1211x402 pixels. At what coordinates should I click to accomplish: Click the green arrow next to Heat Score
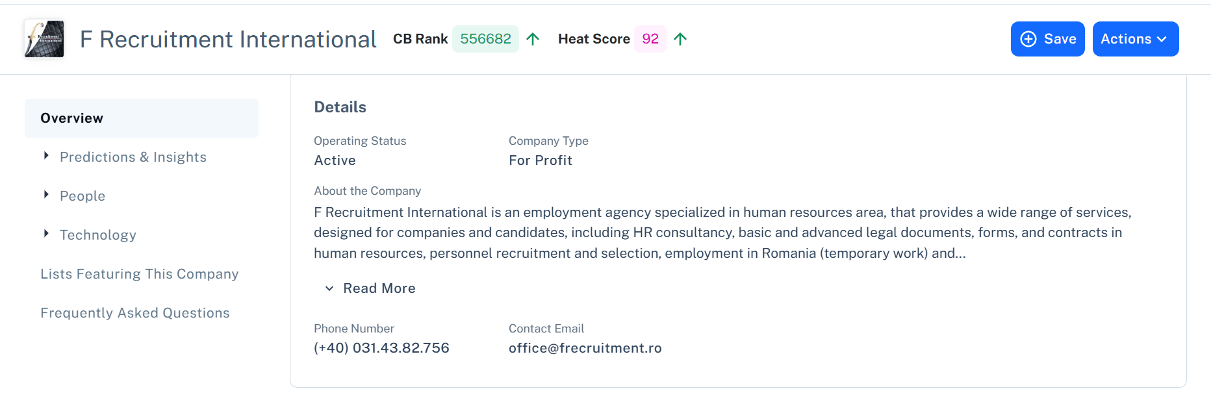[x=680, y=39]
